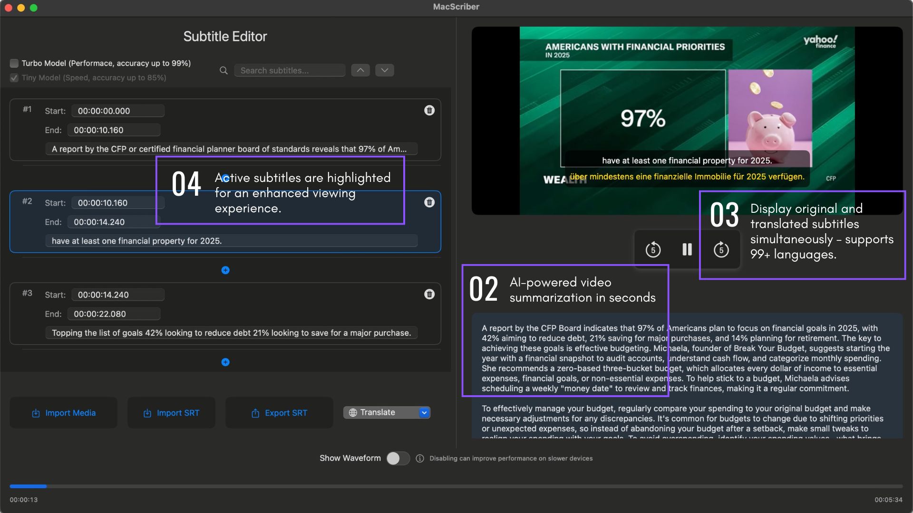Add subtitle after entry #2 plus icon
This screenshot has height=513, width=913.
225,270
